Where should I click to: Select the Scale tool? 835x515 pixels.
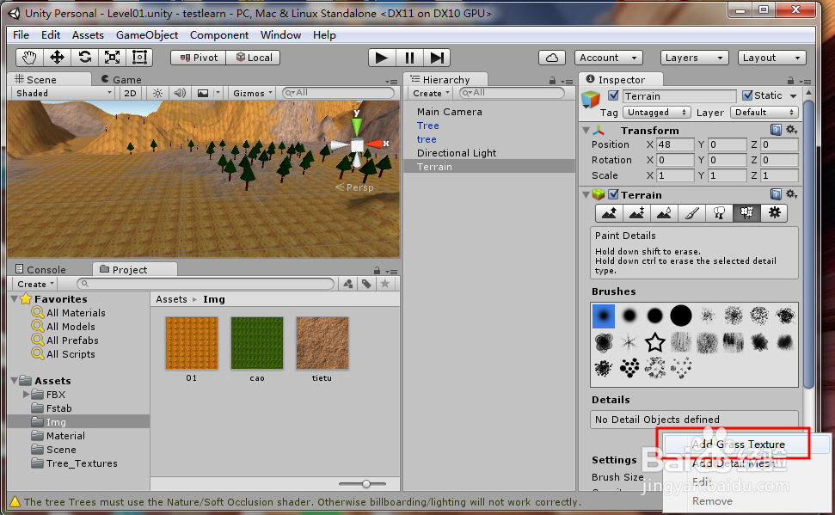click(112, 58)
